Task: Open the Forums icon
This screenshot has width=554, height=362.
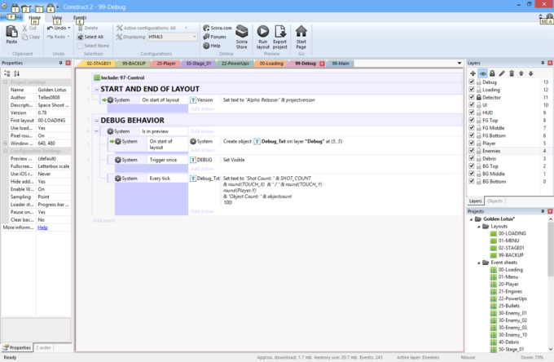Action: [206, 37]
